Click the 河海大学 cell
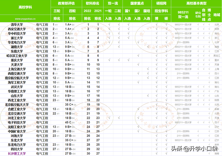222x156 pixels. [17, 136]
